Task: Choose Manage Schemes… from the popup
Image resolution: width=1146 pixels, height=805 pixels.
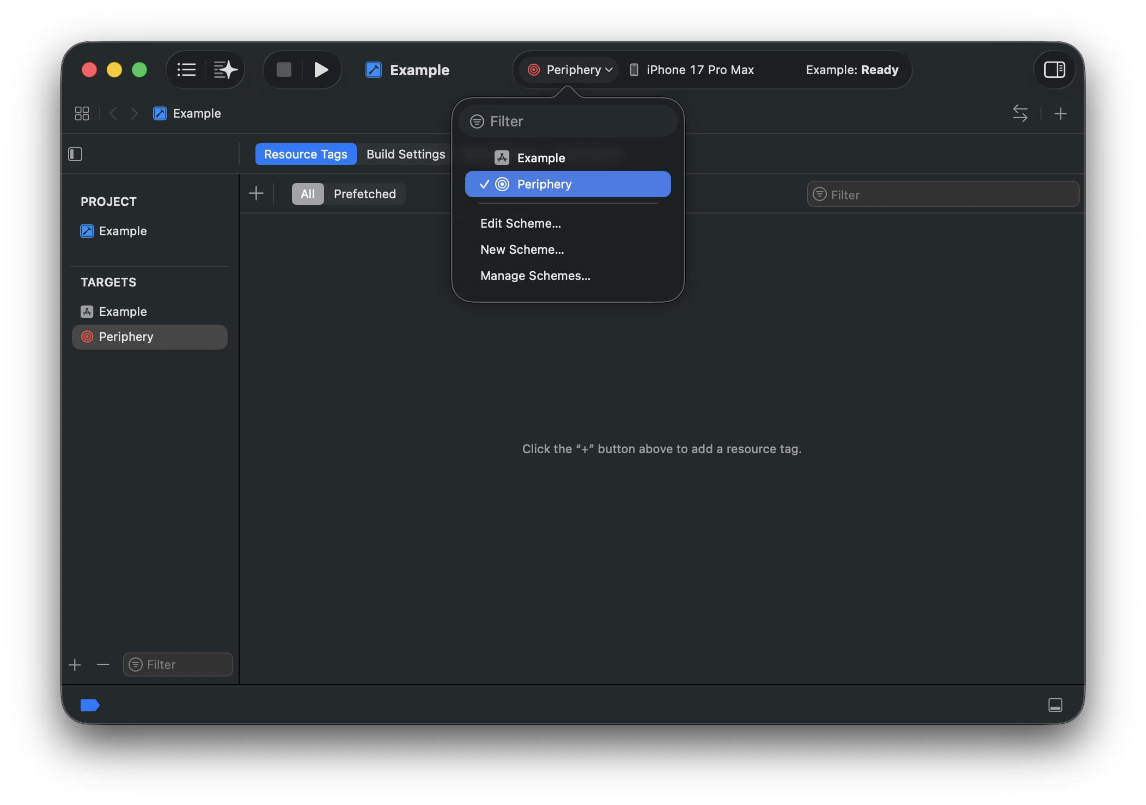Action: [x=535, y=276]
